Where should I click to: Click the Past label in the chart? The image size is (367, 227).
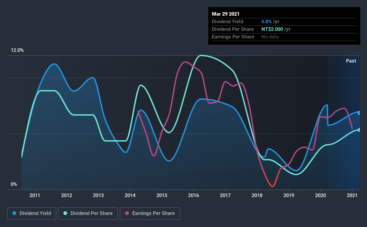[x=351, y=61]
